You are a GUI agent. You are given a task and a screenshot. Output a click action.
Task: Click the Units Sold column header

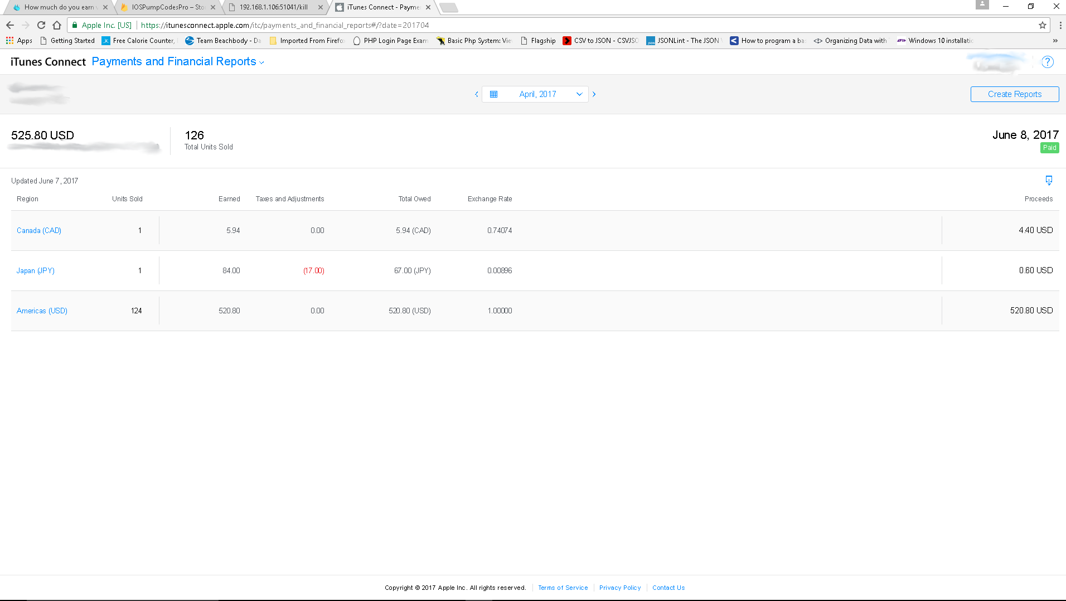tap(127, 199)
